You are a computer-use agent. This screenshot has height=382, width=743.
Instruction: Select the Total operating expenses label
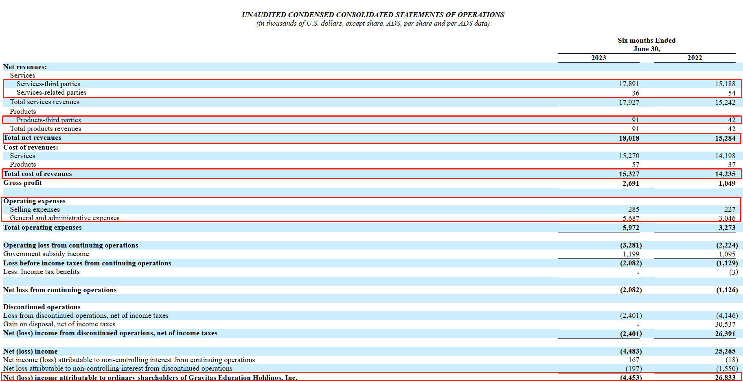pos(42,228)
